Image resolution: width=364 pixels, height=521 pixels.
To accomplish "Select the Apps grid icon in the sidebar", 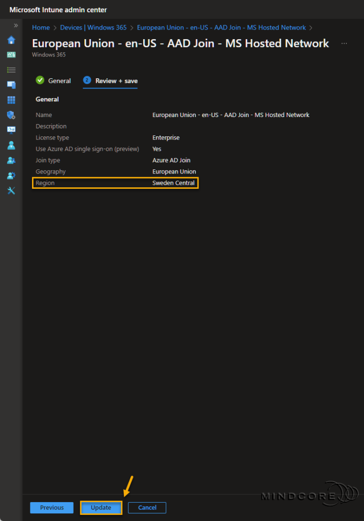I will pyautogui.click(x=11, y=100).
